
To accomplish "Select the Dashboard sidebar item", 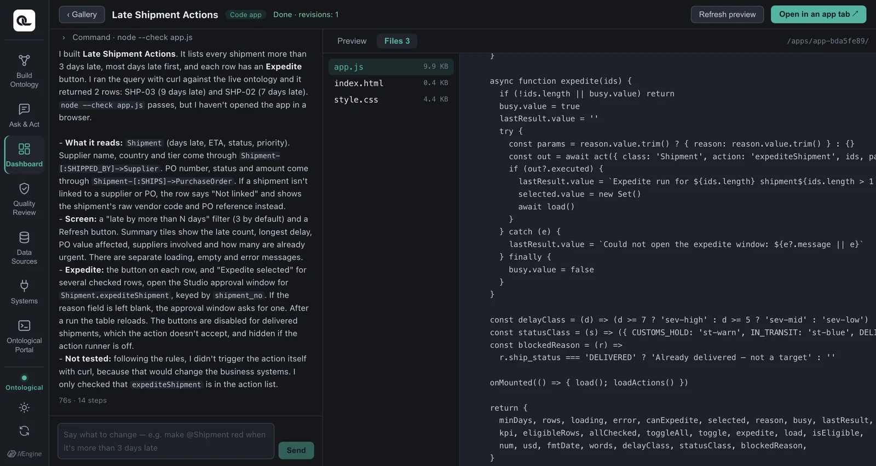I will click(x=24, y=155).
